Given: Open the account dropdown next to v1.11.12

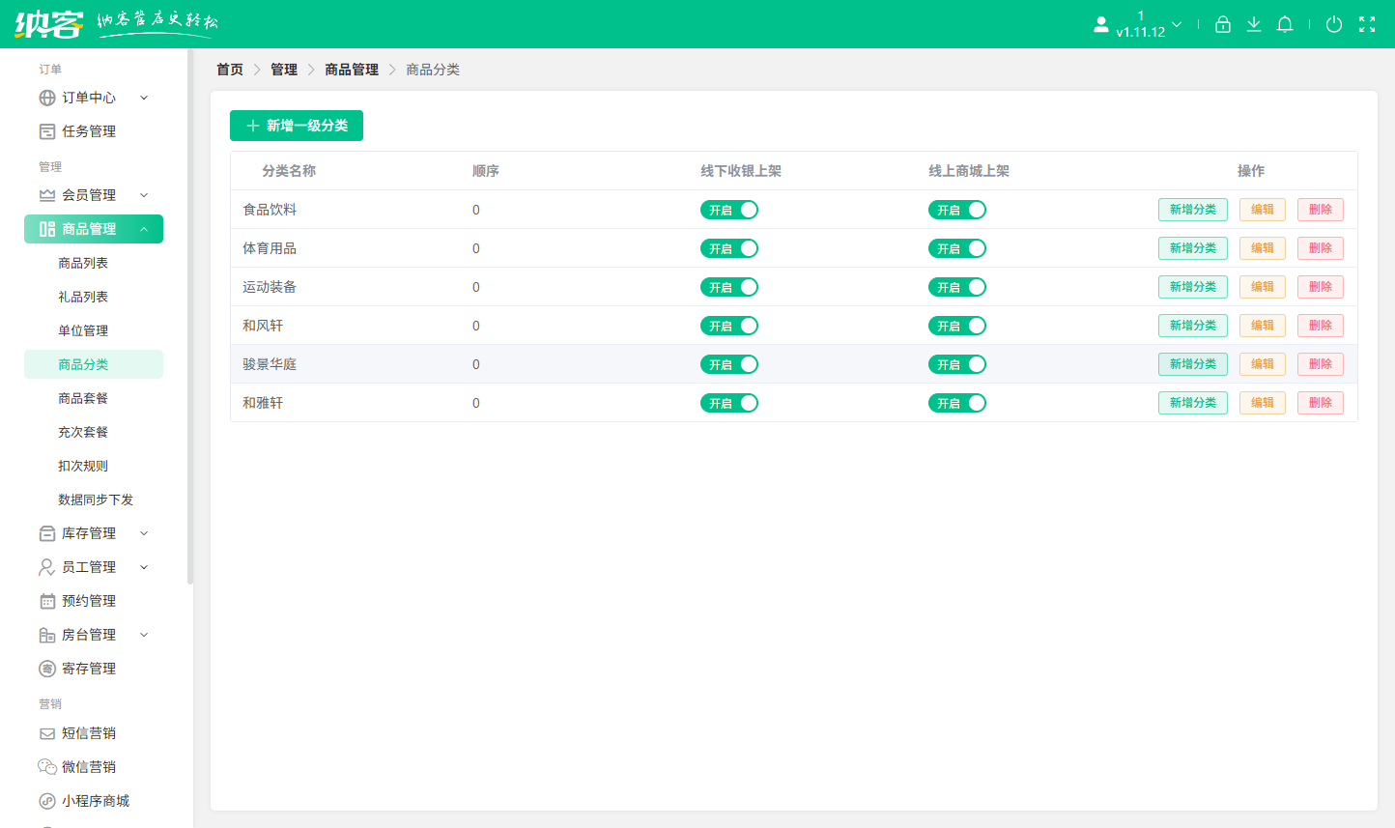Looking at the screenshot, I should [x=1177, y=24].
